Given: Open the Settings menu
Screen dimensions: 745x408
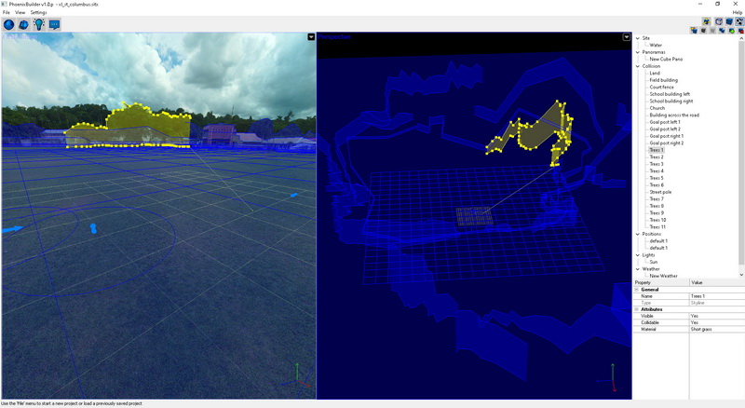Looking at the screenshot, I should click(38, 12).
